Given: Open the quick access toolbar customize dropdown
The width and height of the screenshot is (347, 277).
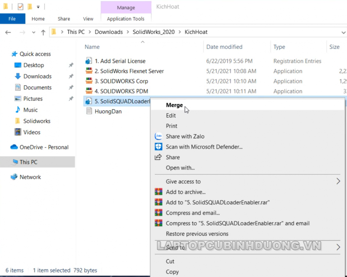Looking at the screenshot, I should (x=38, y=7).
